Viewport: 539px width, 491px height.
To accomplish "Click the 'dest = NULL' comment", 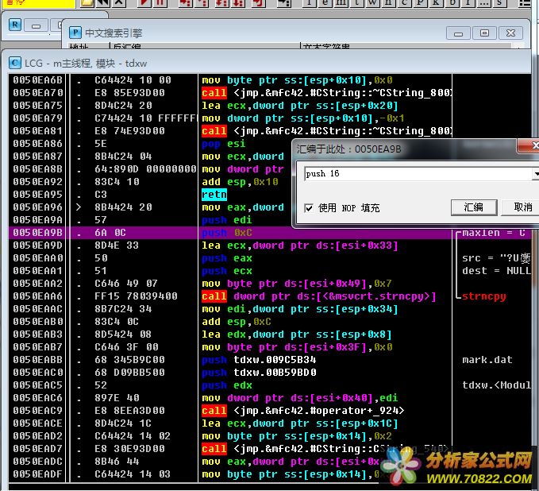I will click(497, 271).
